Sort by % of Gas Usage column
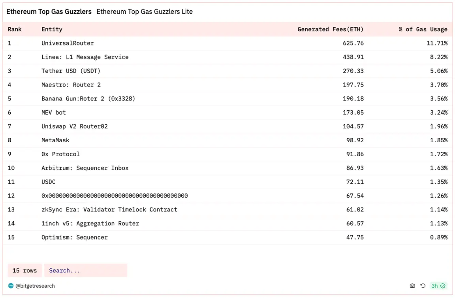Viewport: 455px width, 298px height. [x=423, y=29]
